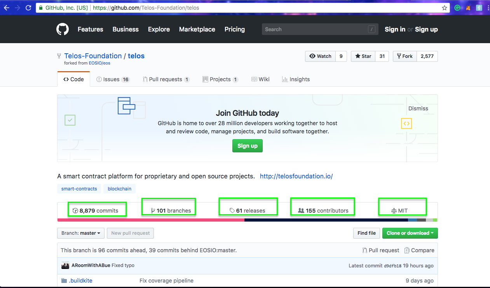Switch to the Issues tab
Image resolution: width=490 pixels, height=288 pixels.
click(113, 79)
